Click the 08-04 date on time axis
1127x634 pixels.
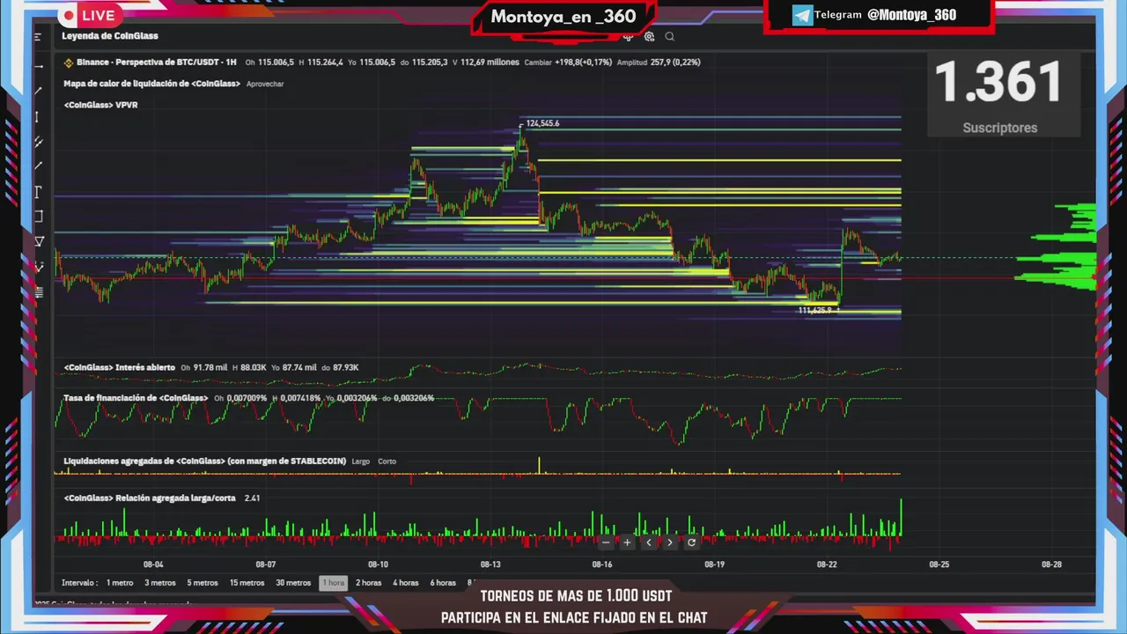tap(153, 564)
